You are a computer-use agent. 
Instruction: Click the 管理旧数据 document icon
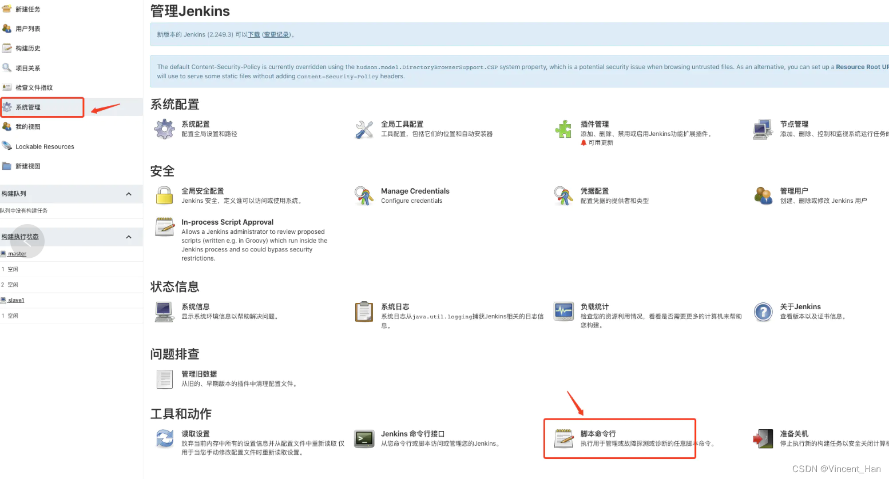point(165,379)
